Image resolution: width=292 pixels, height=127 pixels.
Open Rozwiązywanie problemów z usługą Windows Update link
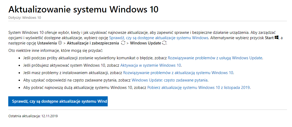(215, 58)
